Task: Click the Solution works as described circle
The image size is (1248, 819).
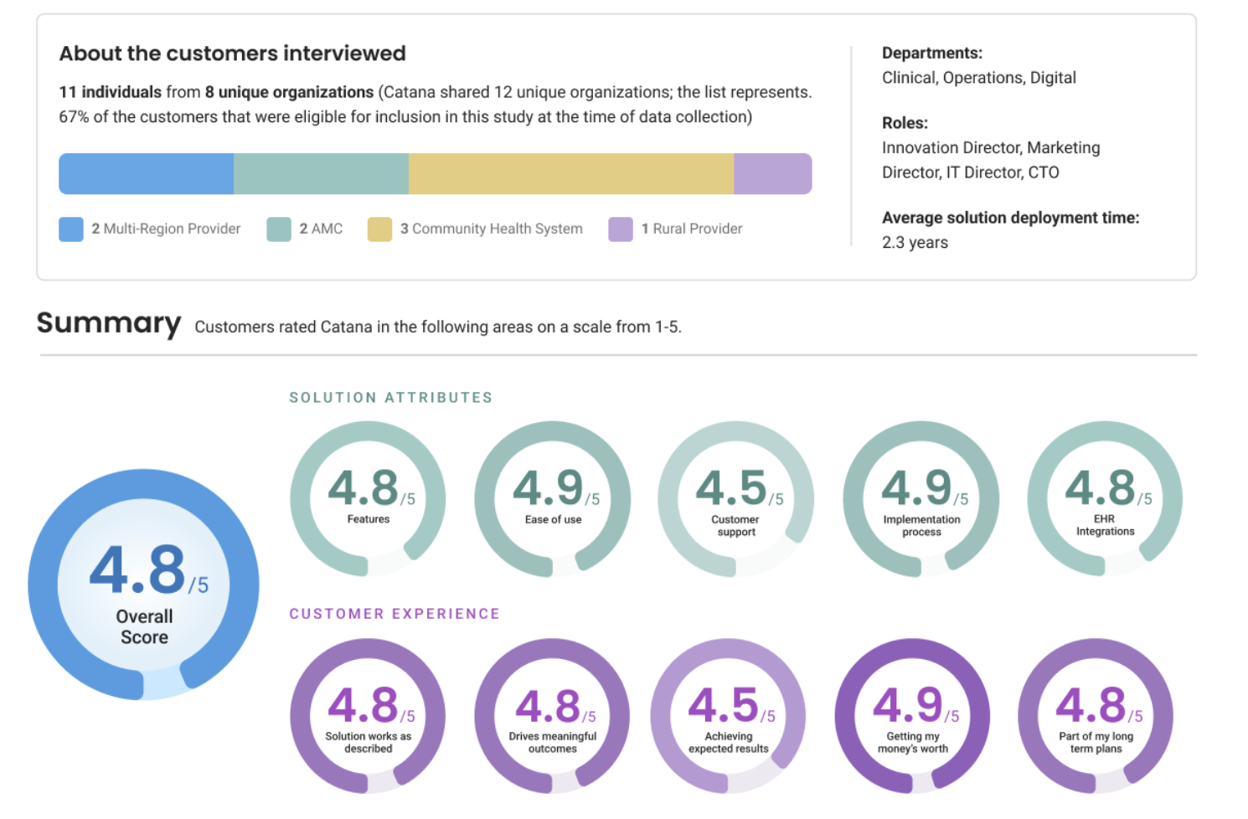Action: click(x=368, y=716)
